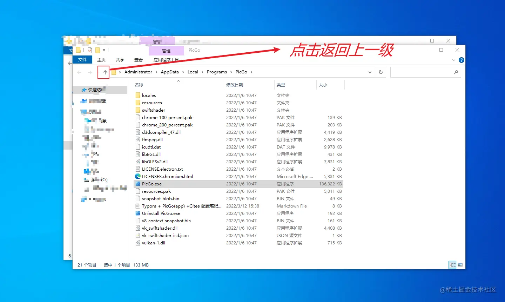Go to Administrator in the breadcrumb path

coord(138,72)
